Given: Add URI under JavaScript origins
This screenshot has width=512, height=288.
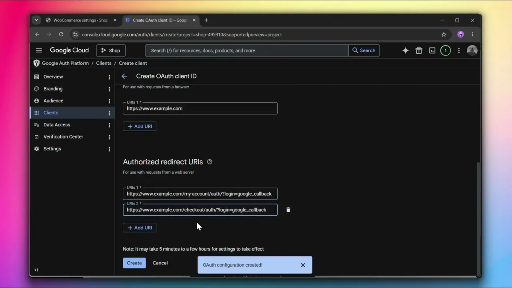Looking at the screenshot, I should pos(140,126).
